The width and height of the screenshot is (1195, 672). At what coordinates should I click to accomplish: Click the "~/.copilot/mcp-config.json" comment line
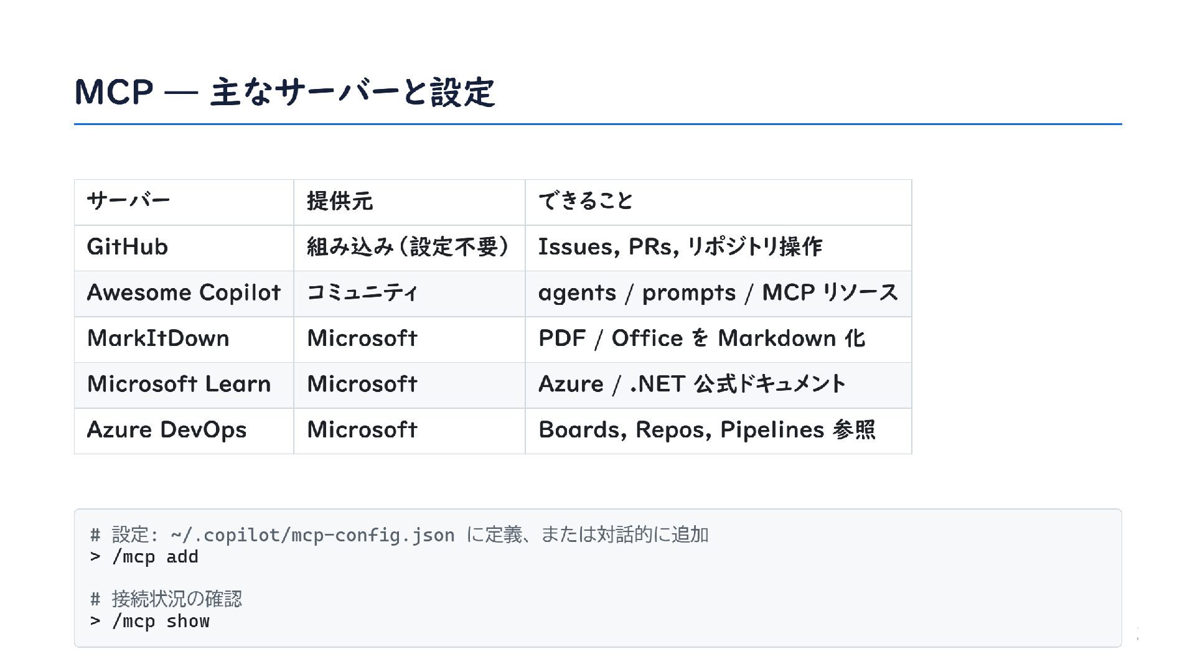point(398,535)
